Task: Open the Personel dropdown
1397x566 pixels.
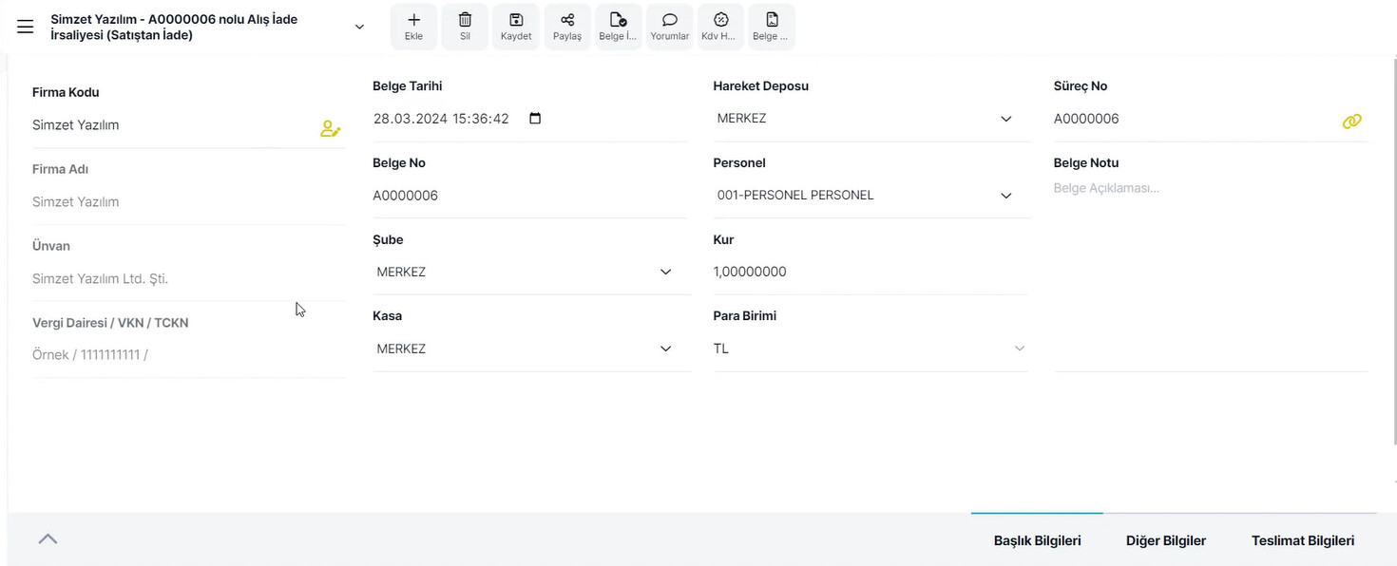Action: pyautogui.click(x=1005, y=196)
